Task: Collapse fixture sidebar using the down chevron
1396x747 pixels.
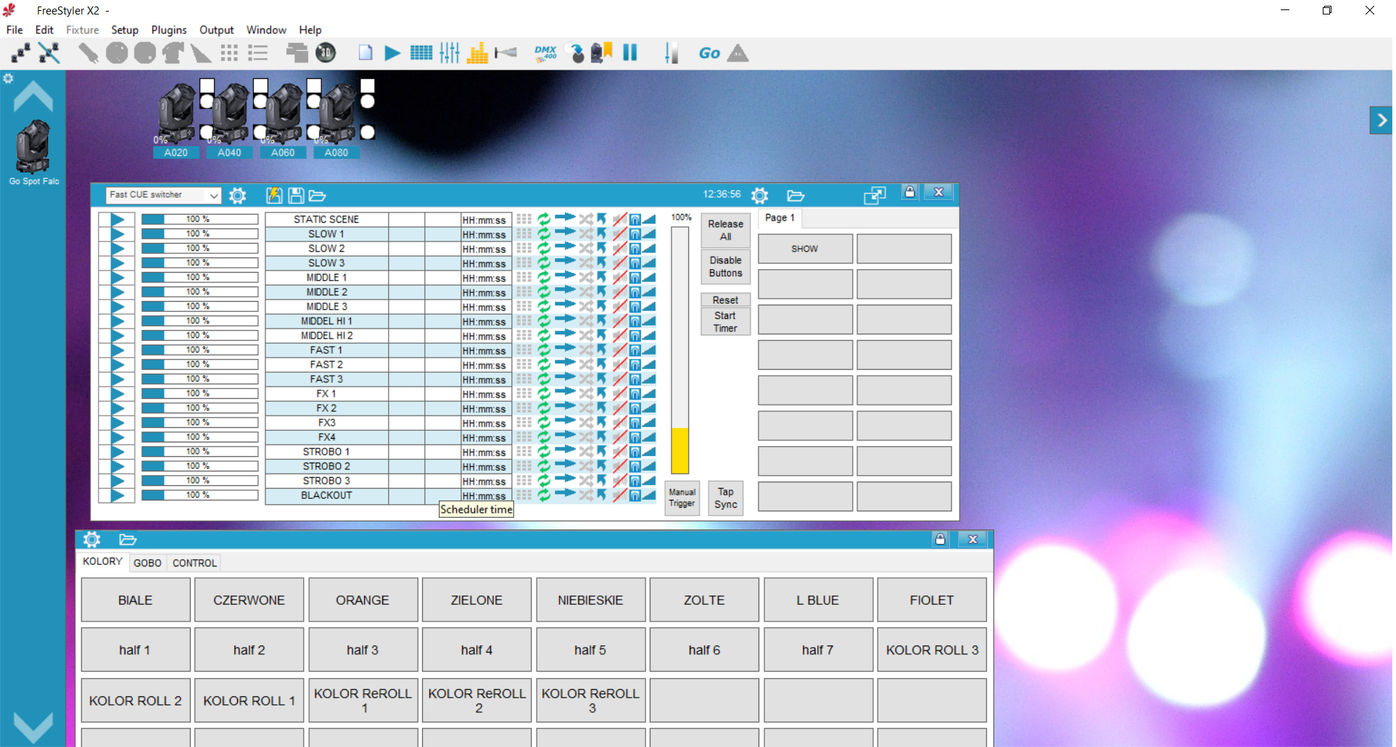Action: click(33, 727)
